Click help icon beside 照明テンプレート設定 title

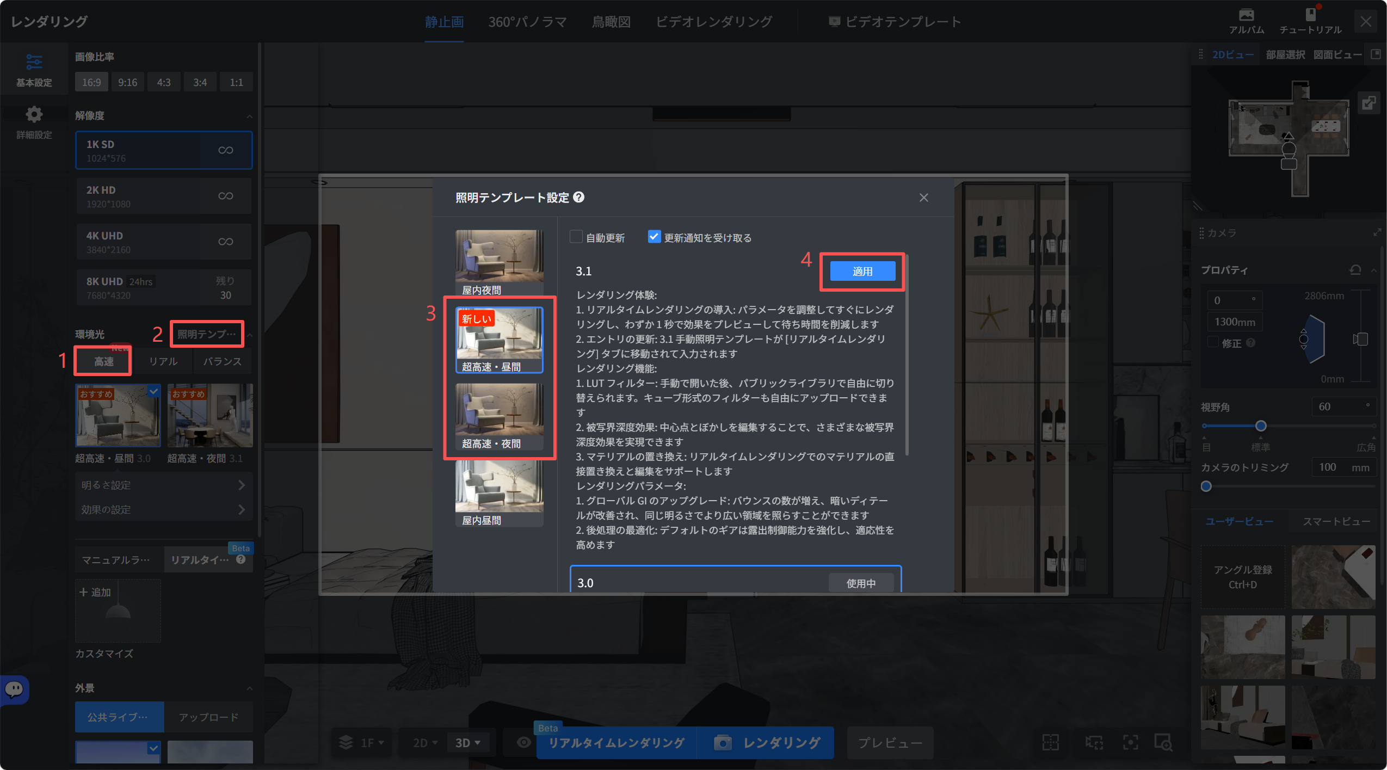pyautogui.click(x=579, y=197)
